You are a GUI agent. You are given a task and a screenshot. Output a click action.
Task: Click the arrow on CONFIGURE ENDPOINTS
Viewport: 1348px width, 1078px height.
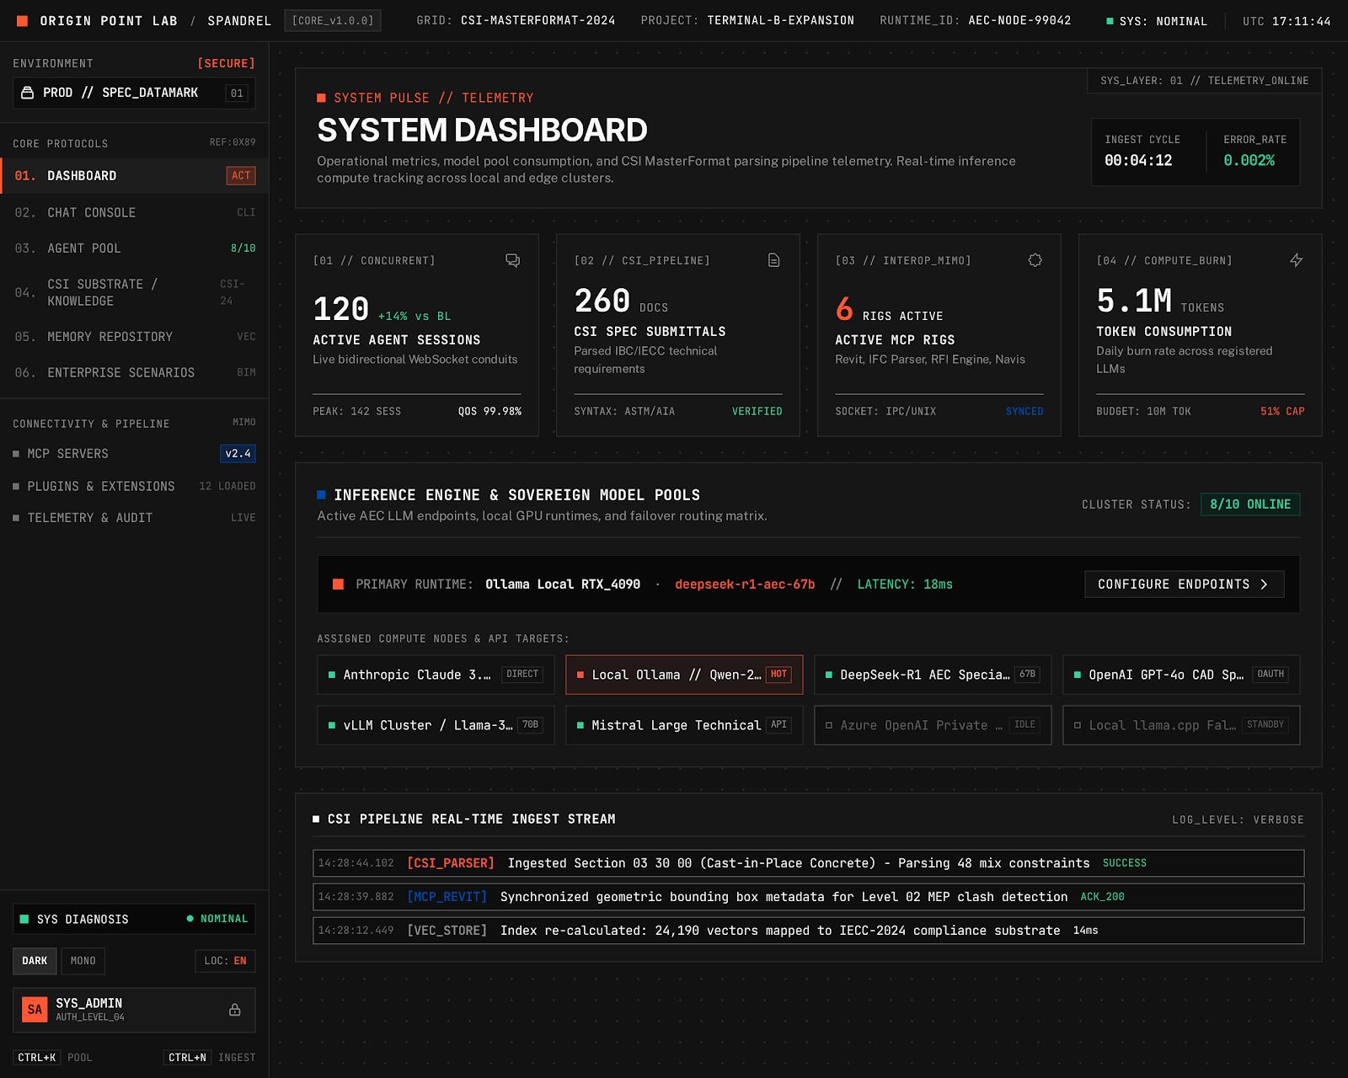click(1263, 584)
